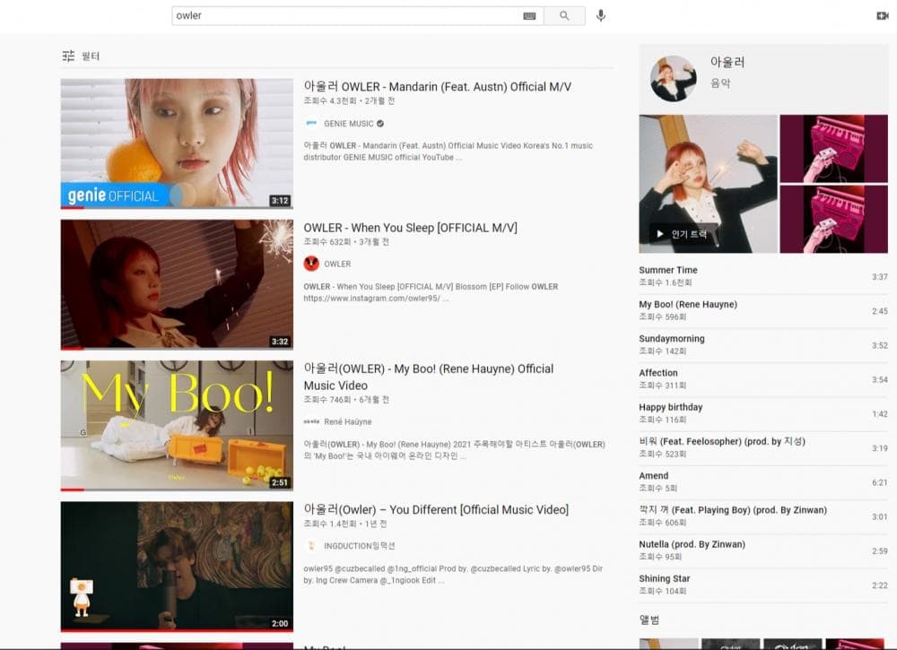The image size is (897, 650).
Task: Open title 아울러(OWLER) - My Boo! Official Music Video
Action: pyautogui.click(x=429, y=377)
